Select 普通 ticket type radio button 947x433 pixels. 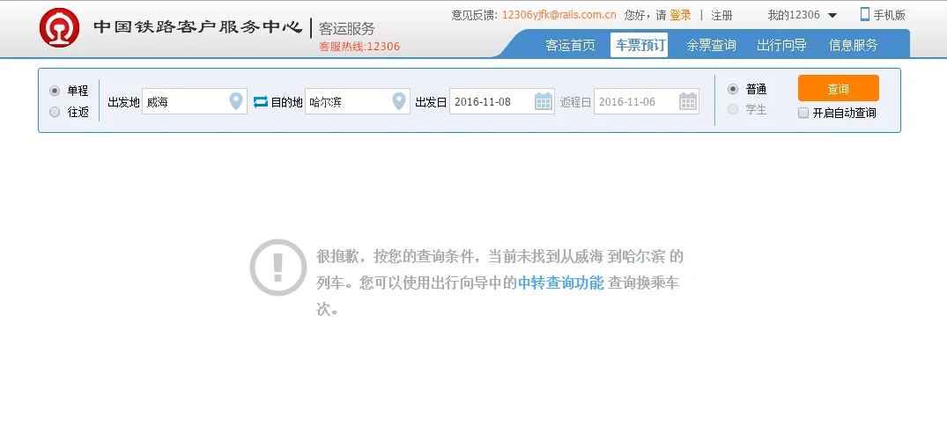pos(733,89)
